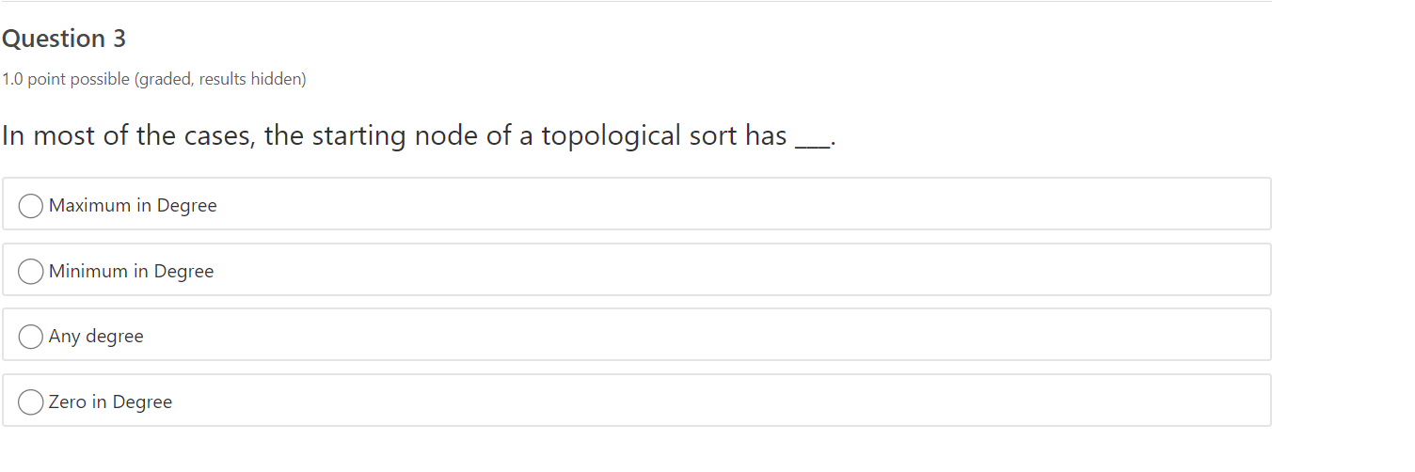Click the 'Any degree' label text
This screenshot has width=1415, height=472.
click(96, 337)
